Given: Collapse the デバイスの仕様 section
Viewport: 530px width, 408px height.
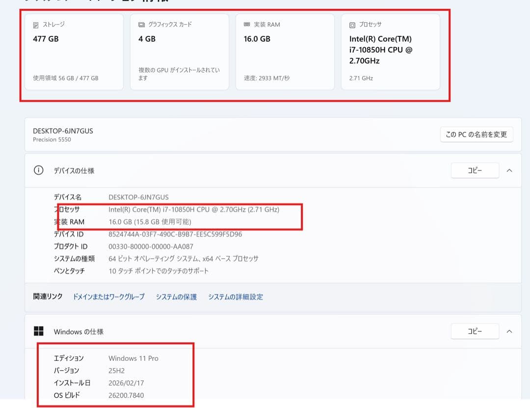Looking at the screenshot, I should 509,170.
